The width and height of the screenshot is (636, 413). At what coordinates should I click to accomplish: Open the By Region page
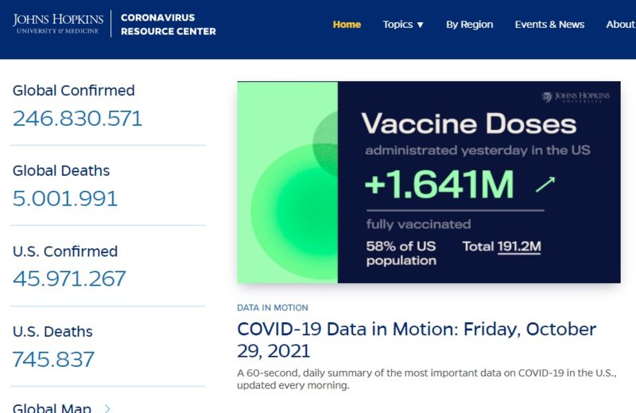(469, 25)
